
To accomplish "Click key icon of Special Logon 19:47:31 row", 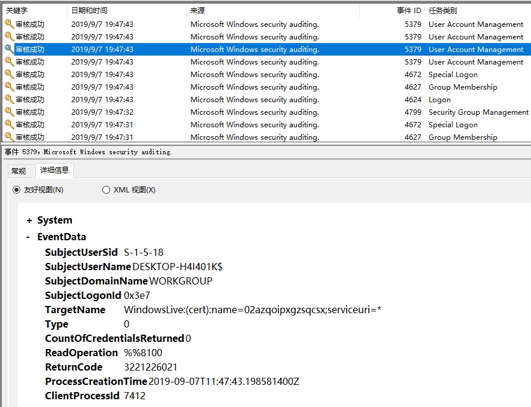I will pos(9,124).
